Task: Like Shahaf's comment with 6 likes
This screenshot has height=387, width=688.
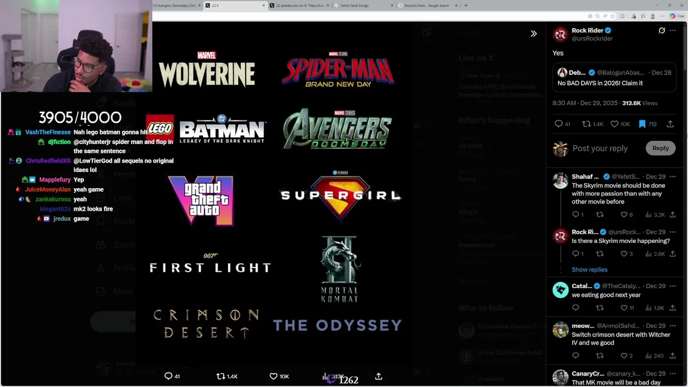Action: [627, 214]
